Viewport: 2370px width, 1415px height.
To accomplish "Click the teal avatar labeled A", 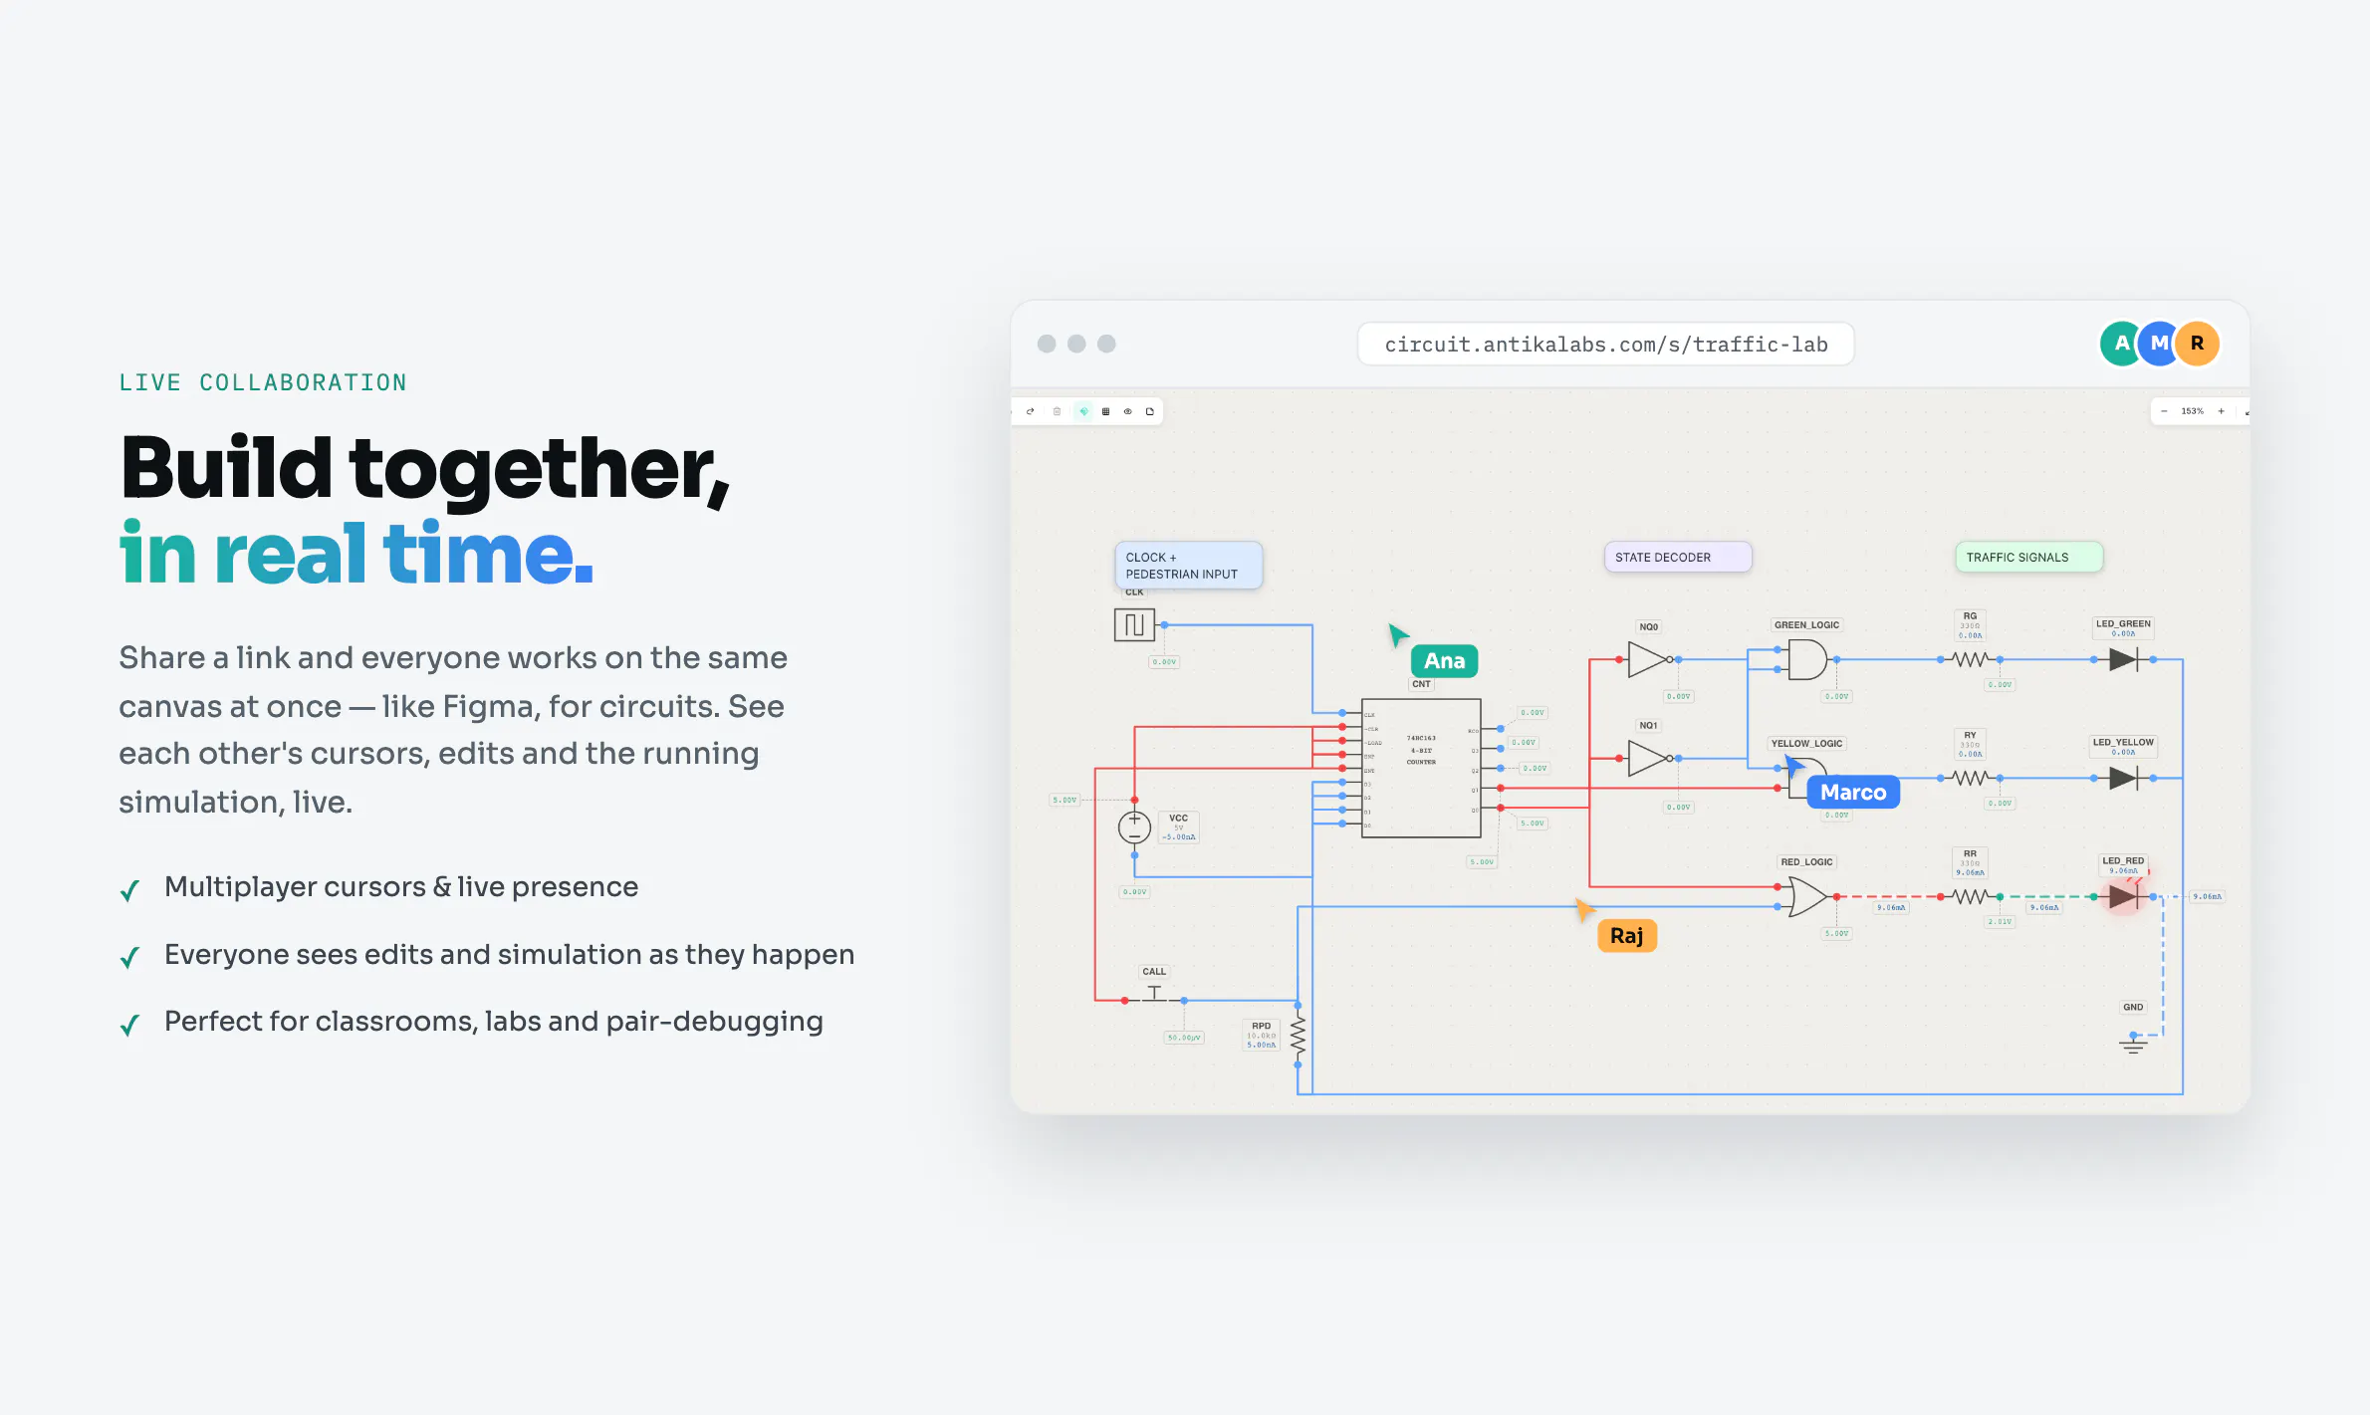I will coord(2120,344).
